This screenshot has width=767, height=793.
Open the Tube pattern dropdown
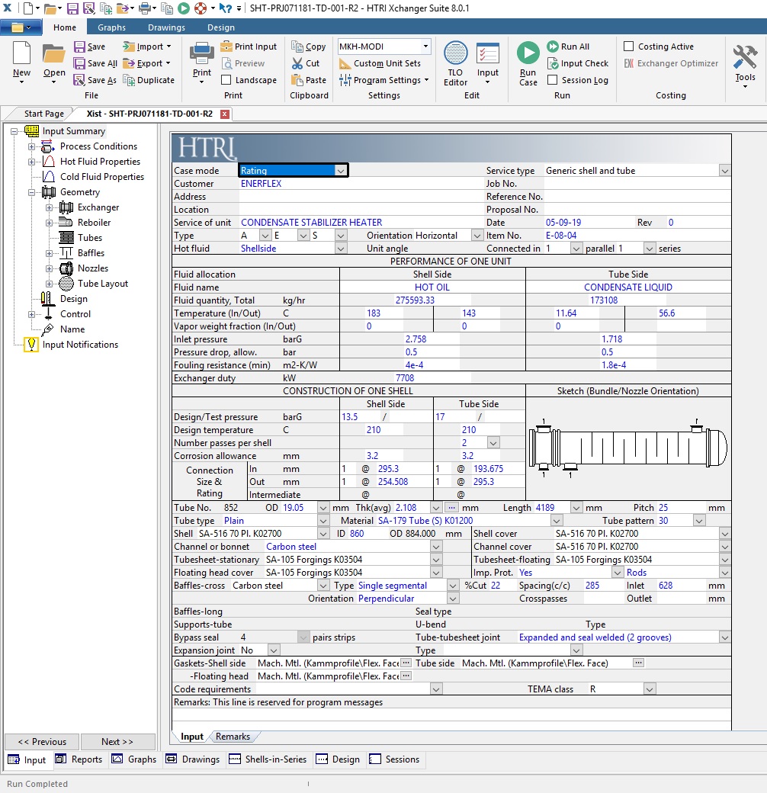[x=699, y=521]
